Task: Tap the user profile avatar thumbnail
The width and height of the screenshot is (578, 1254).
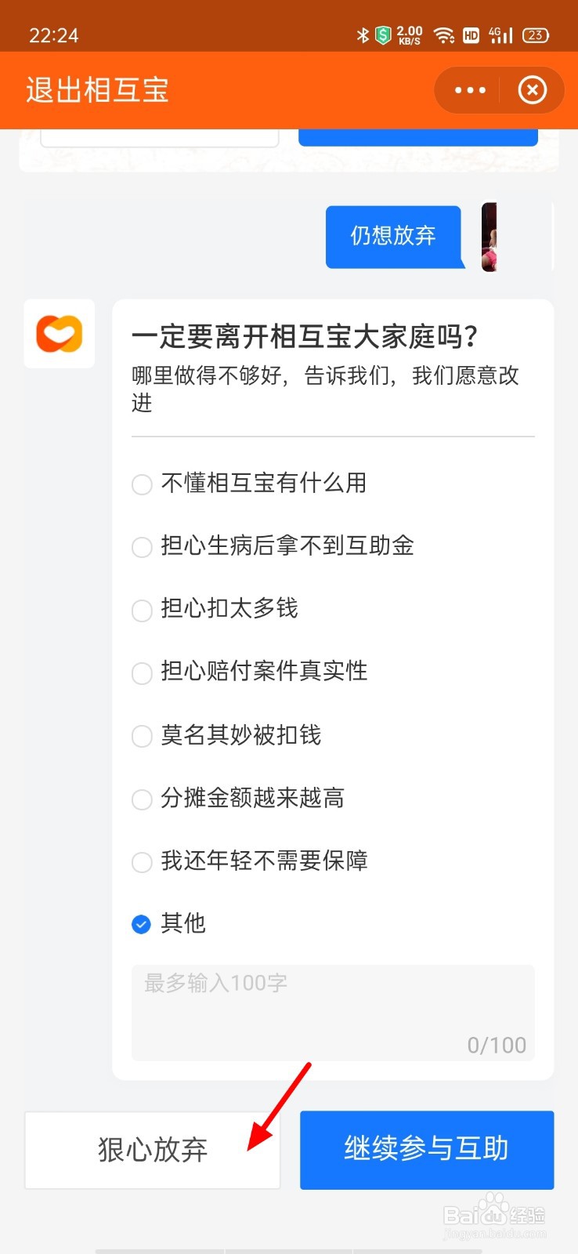Action: point(489,237)
